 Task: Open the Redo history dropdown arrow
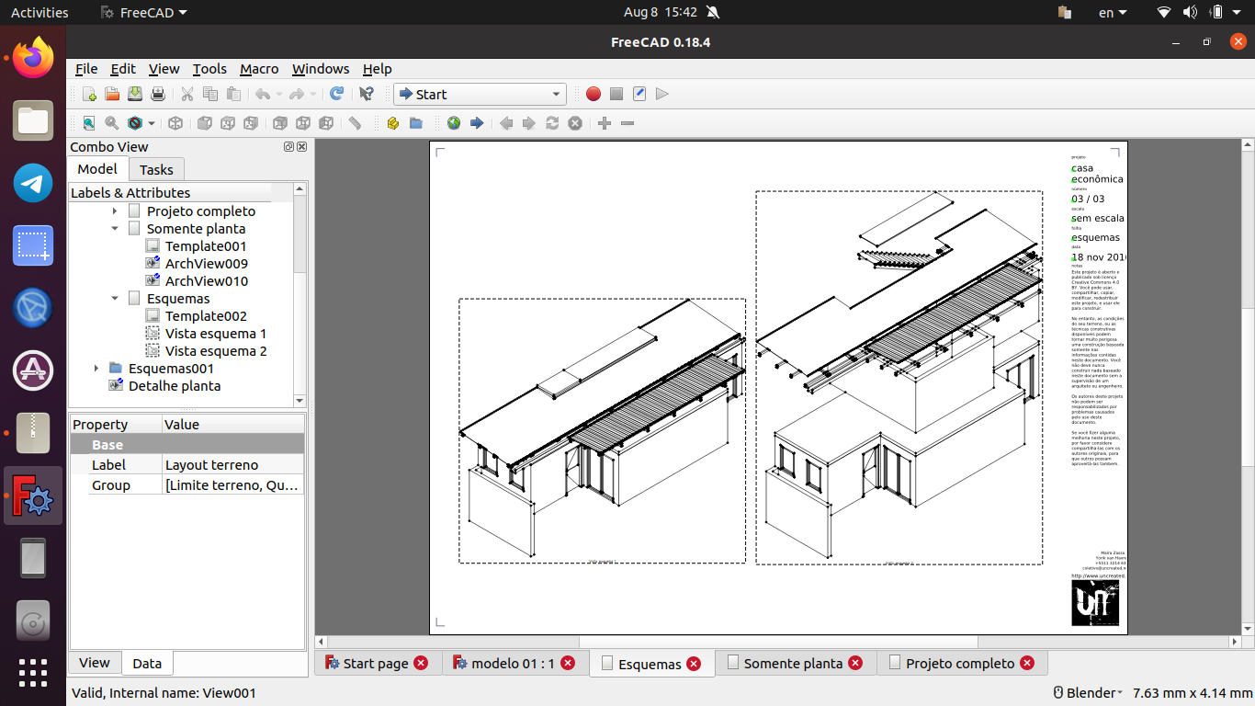[313, 94]
